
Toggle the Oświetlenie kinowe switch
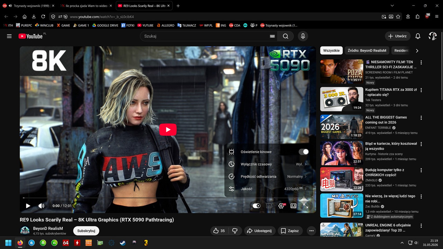coord(304,152)
